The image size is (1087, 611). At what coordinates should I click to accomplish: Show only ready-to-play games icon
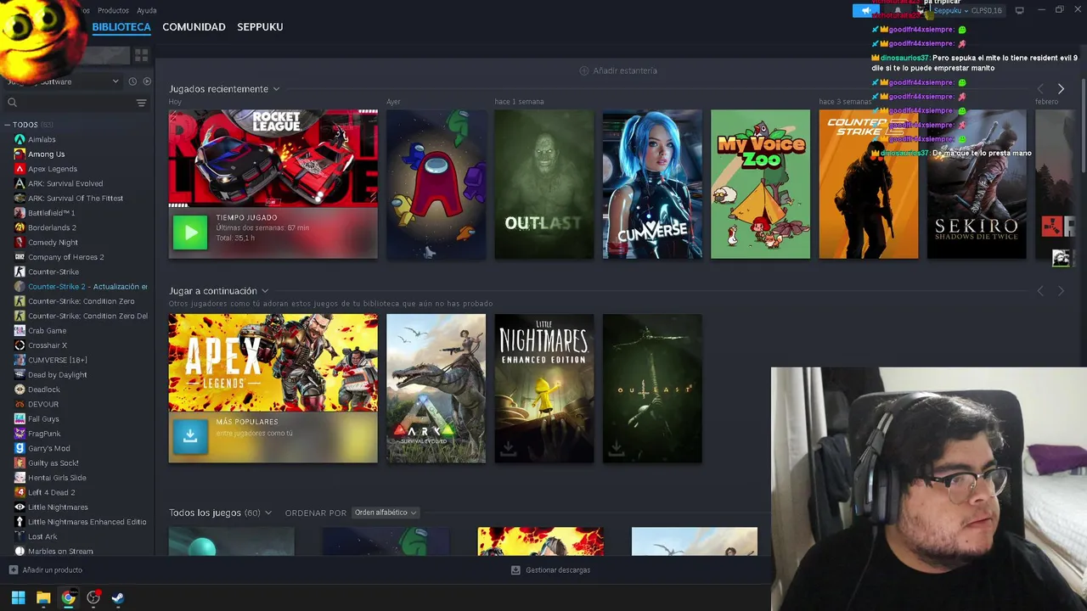[147, 81]
